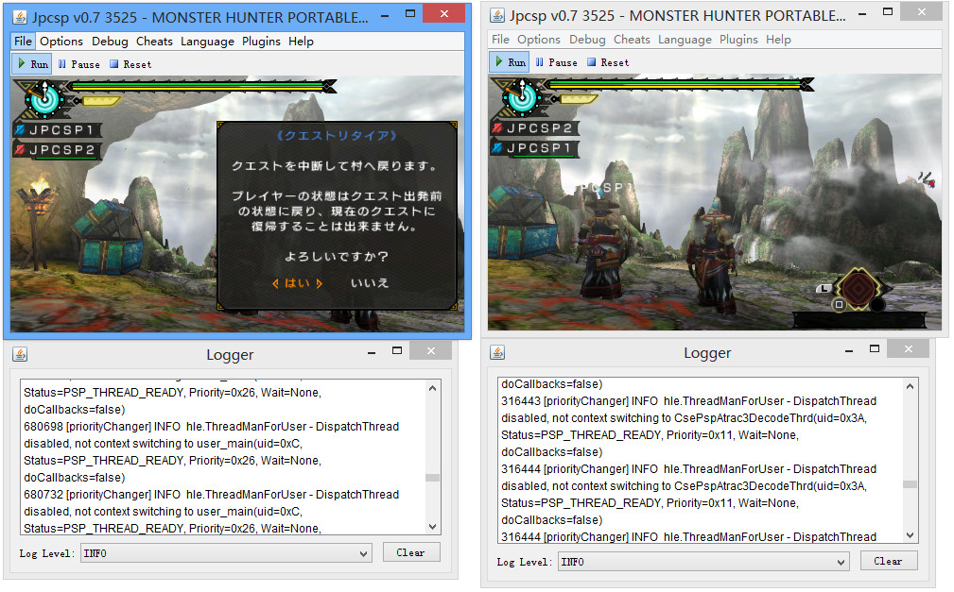The height and width of the screenshot is (592, 954).
Task: Select はい in the quest retire dialog
Action: [297, 283]
